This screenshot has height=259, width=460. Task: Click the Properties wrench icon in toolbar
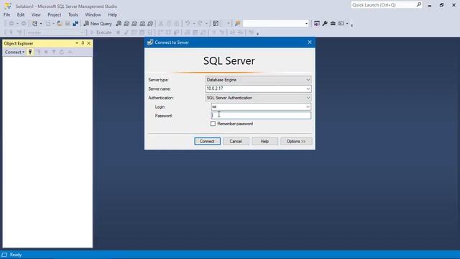[325, 24]
